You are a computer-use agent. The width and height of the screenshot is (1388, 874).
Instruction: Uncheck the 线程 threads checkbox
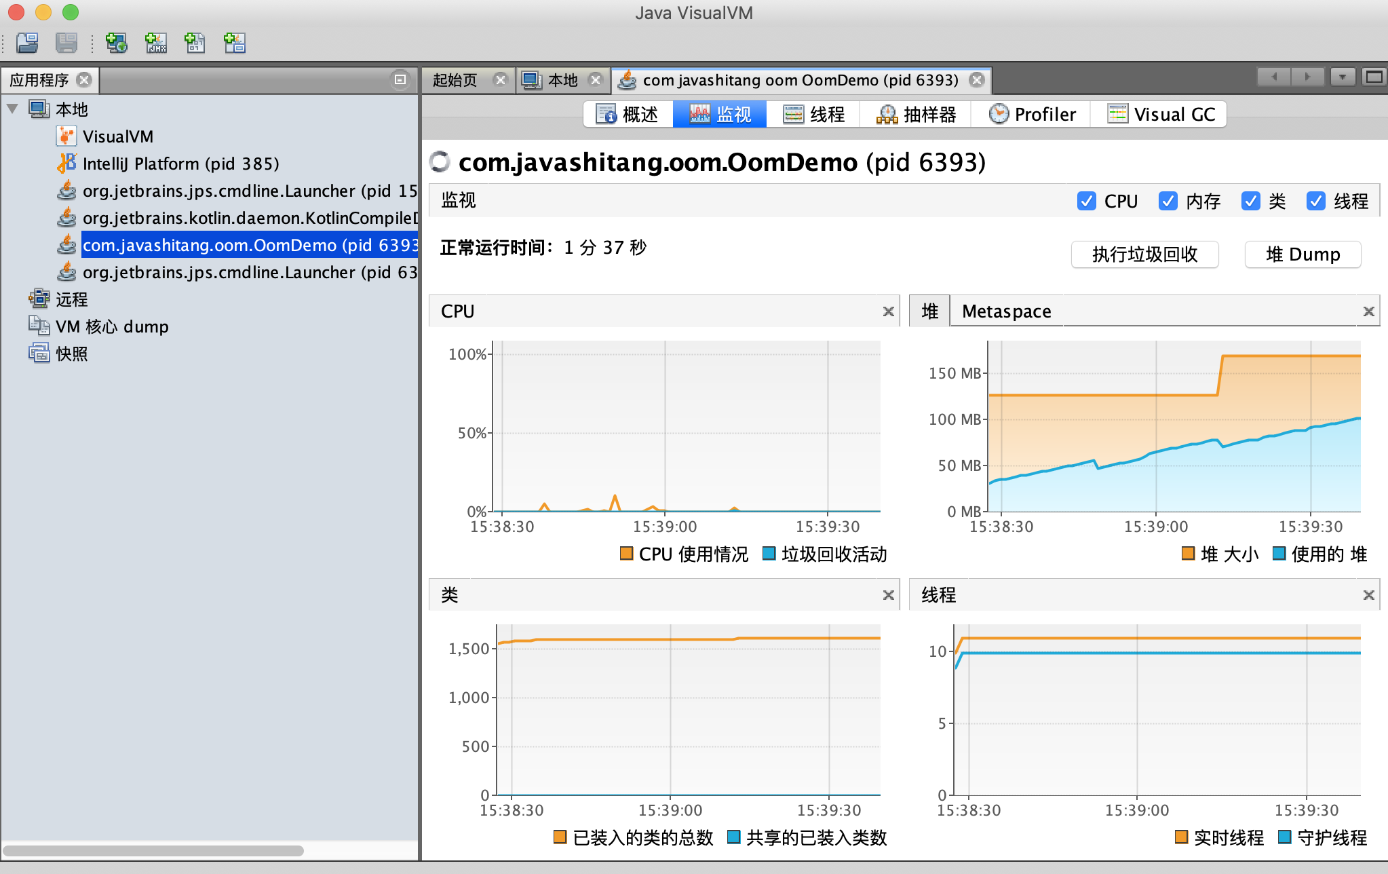pos(1315,201)
